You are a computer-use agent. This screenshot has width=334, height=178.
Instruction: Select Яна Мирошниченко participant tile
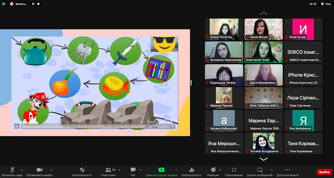pos(224,143)
